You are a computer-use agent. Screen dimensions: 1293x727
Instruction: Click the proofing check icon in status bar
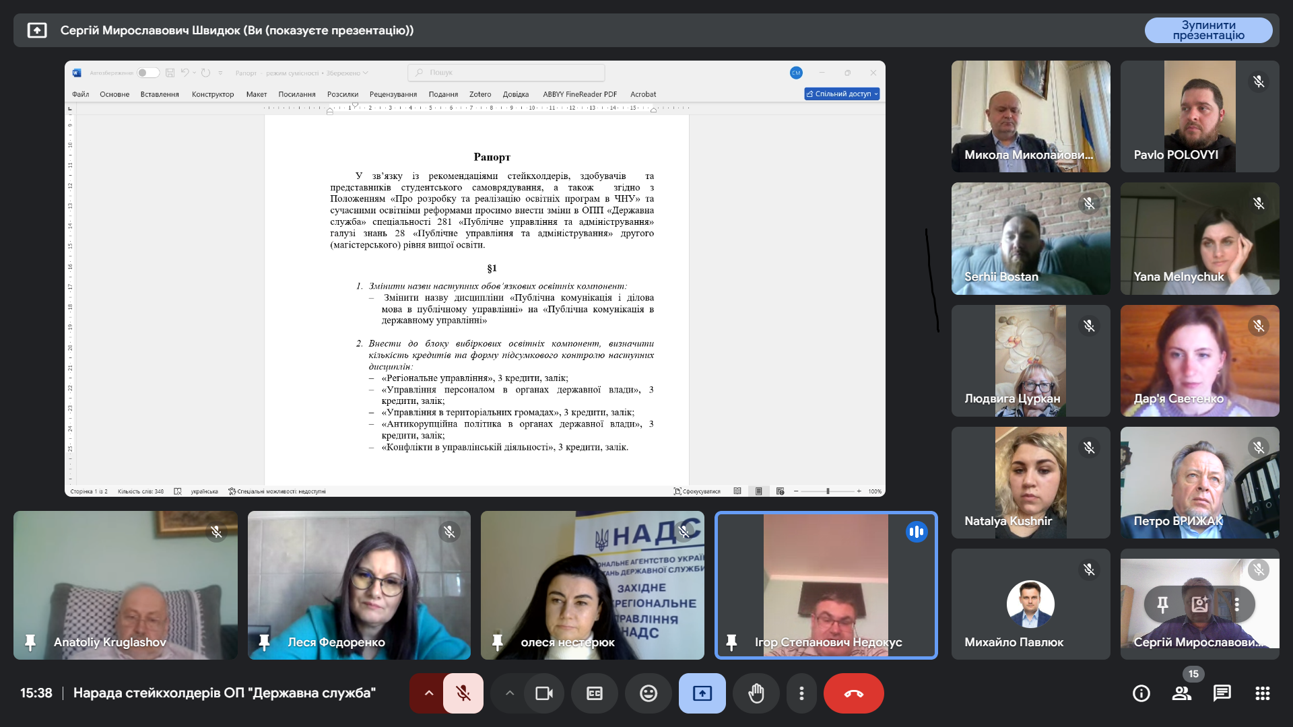pos(178,491)
